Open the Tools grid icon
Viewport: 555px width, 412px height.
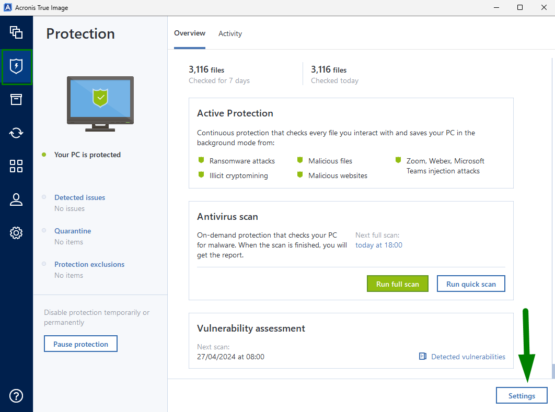click(x=16, y=166)
